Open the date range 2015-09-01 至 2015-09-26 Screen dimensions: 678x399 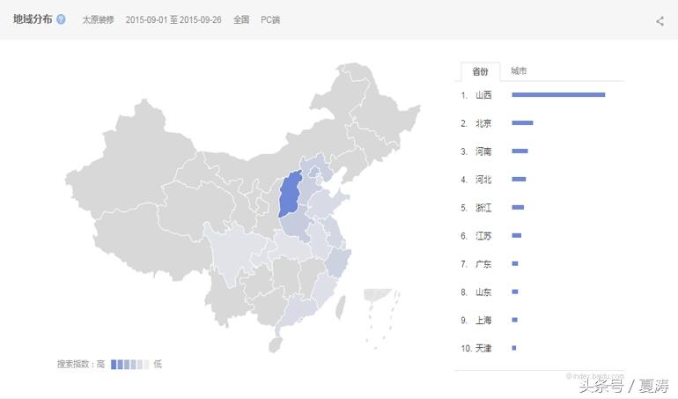(x=173, y=19)
